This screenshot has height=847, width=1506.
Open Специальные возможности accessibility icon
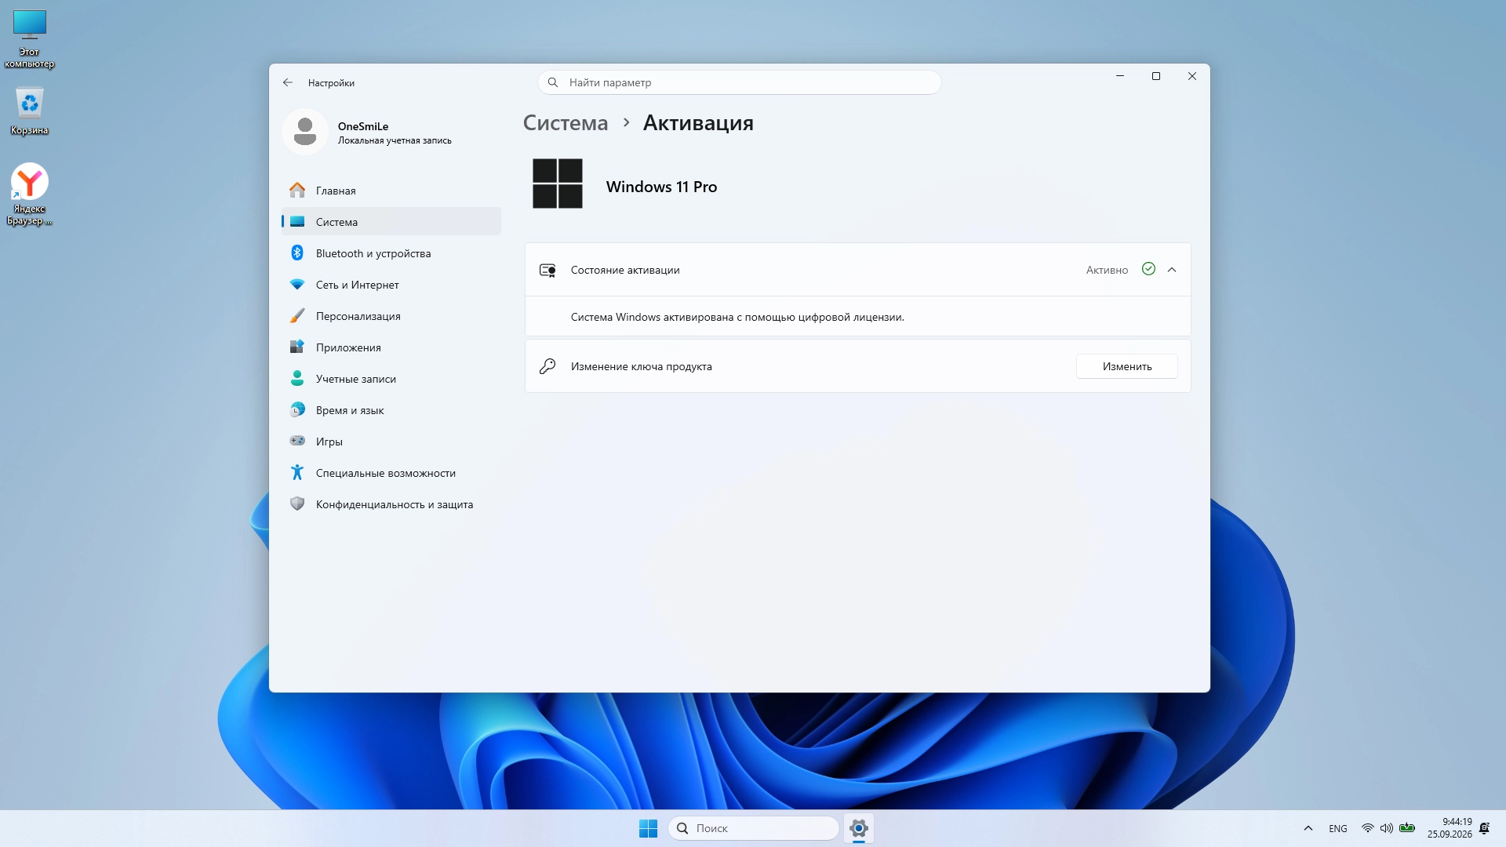[x=297, y=472]
